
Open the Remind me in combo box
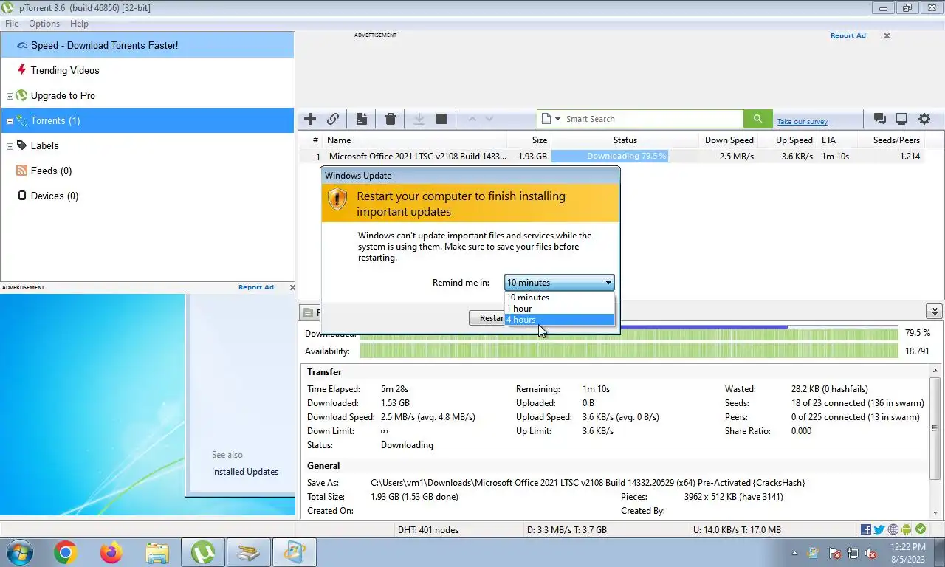click(559, 282)
